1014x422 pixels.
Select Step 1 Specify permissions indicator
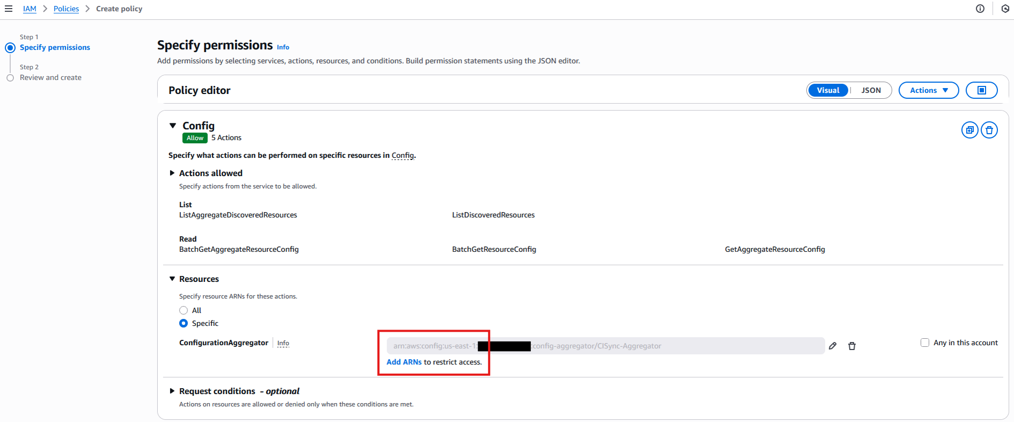[x=10, y=48]
